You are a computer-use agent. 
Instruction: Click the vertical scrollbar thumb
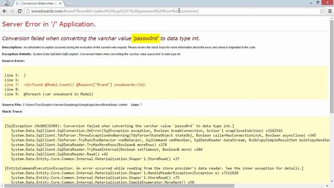pos(332,66)
